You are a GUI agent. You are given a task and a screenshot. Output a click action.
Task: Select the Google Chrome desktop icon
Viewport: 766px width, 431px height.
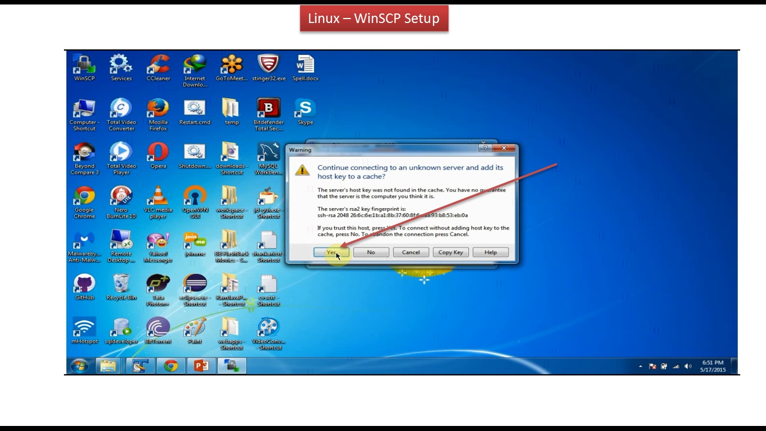click(84, 203)
